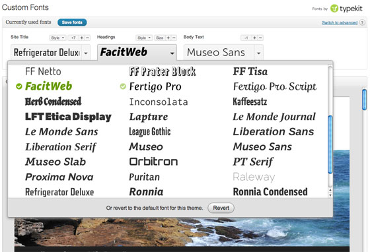Expand the Museo Sans body font dropdown
Screen dimensions: 370x252
[x=258, y=53]
